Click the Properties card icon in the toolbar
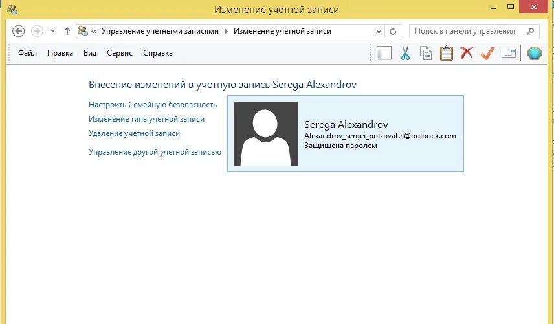Viewport: 554px width, 324px height. pos(509,53)
